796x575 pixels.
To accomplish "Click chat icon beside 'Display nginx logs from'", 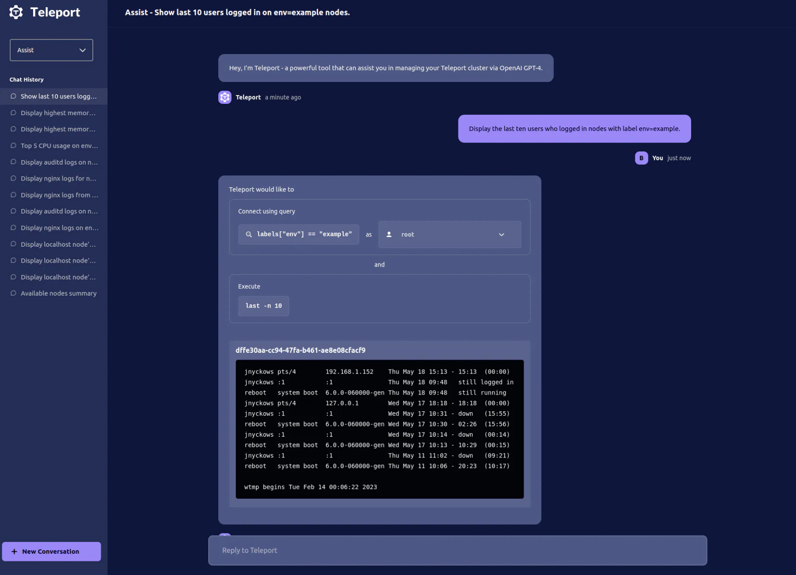I will 13,195.
